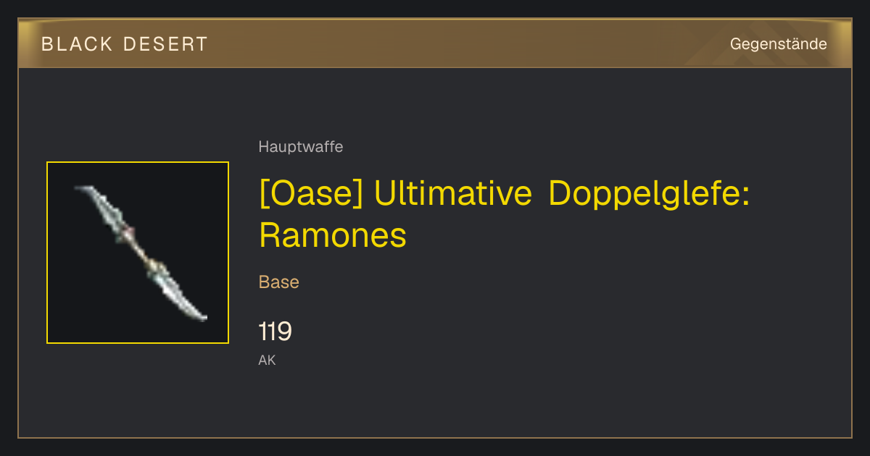Click the Hauptwaffe category label
This screenshot has width=870, height=456.
tap(300, 147)
